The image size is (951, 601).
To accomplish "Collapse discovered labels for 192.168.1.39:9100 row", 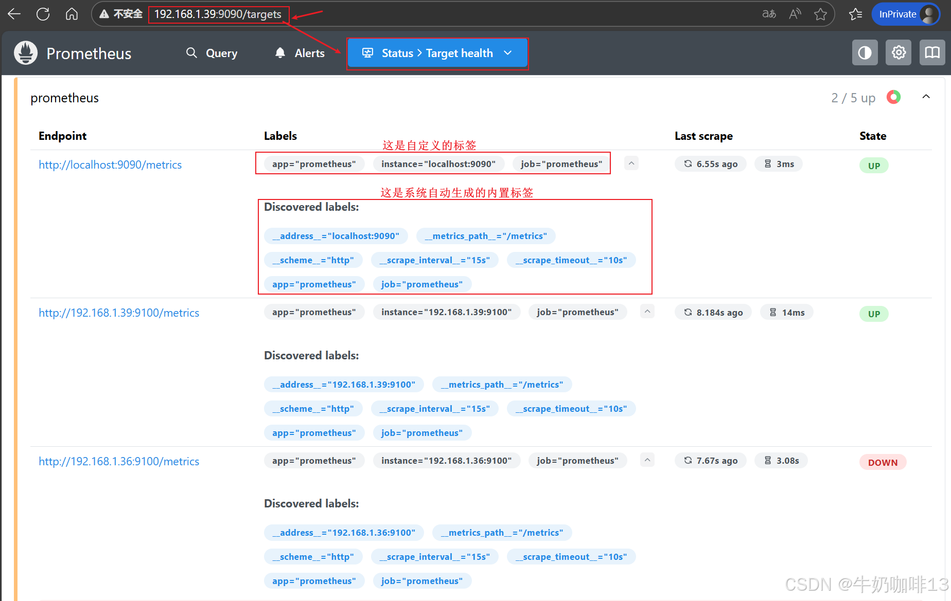I will [647, 312].
